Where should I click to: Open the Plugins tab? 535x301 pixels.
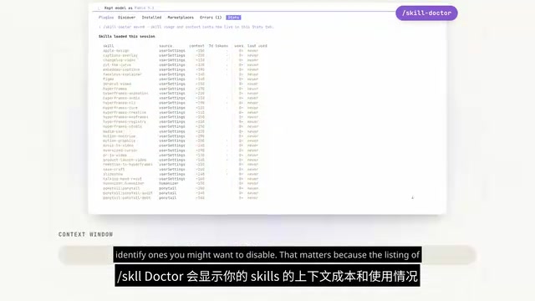106,18
